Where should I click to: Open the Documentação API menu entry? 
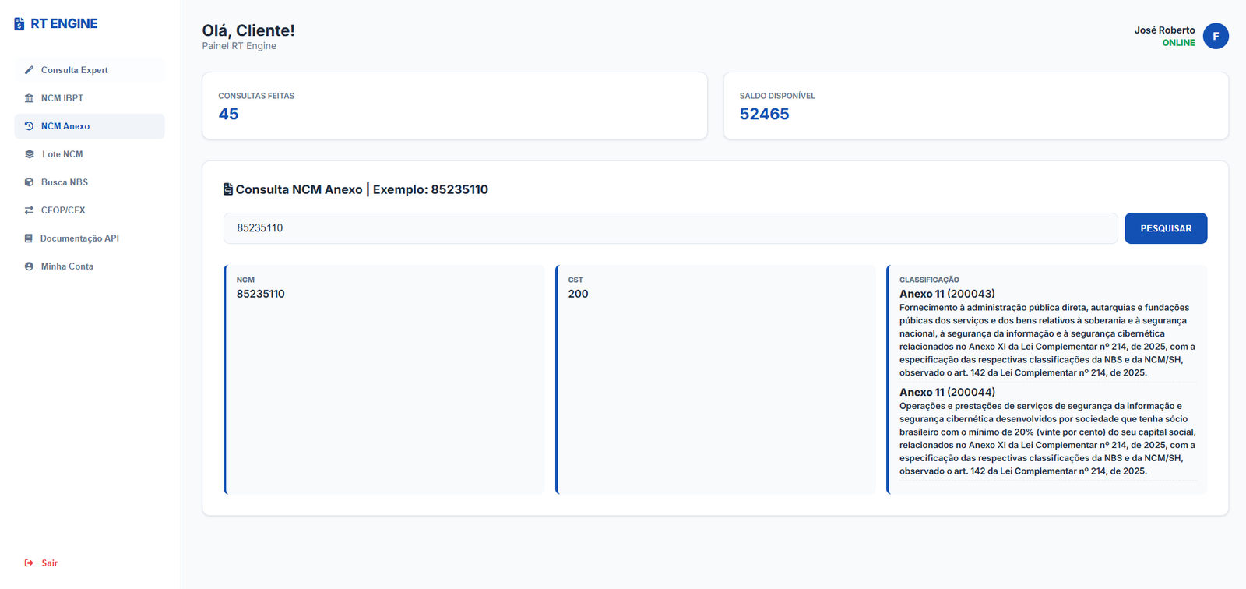(79, 238)
